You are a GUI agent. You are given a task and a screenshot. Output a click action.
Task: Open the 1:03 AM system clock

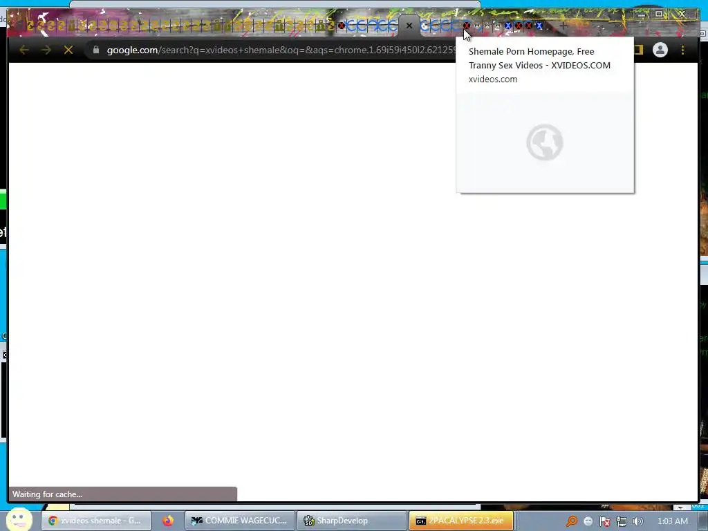pos(672,521)
